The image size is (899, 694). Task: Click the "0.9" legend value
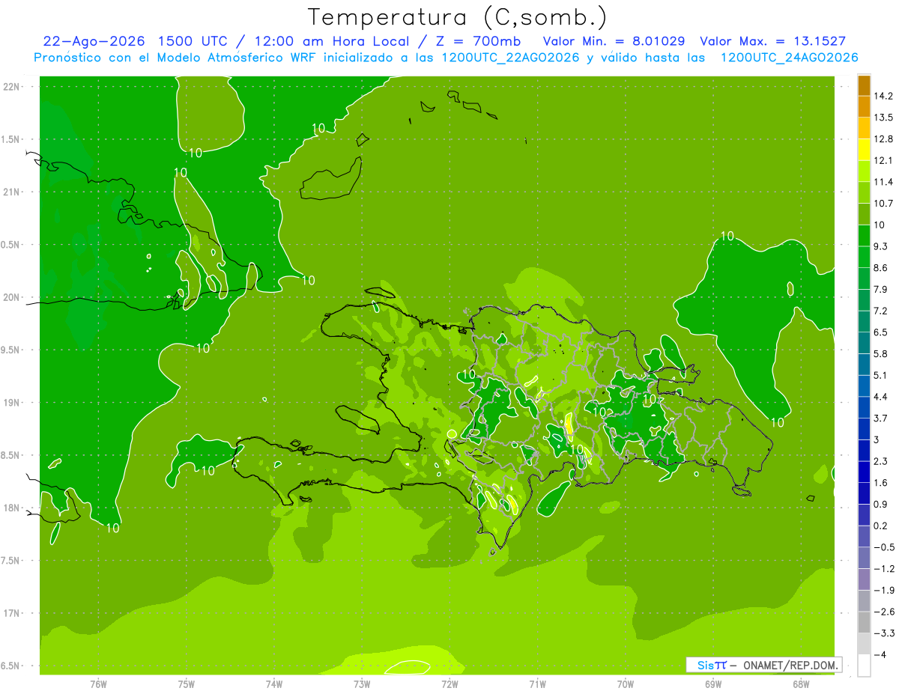tap(881, 504)
